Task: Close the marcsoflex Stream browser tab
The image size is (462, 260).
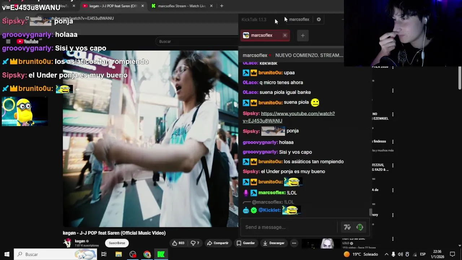Action: pyautogui.click(x=211, y=6)
